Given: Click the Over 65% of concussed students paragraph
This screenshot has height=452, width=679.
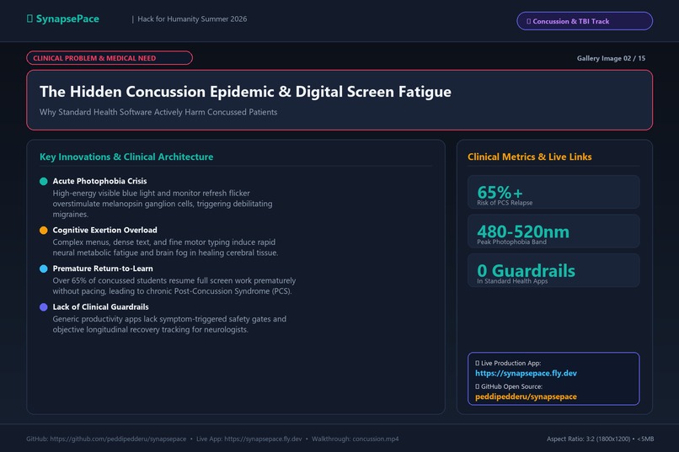Looking at the screenshot, I should [174, 286].
